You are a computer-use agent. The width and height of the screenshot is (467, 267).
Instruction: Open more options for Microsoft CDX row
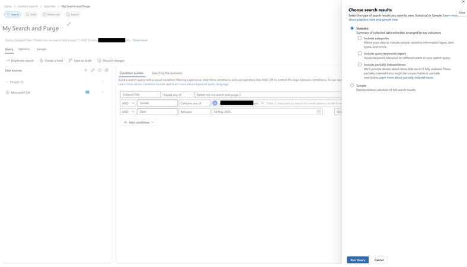(x=103, y=92)
